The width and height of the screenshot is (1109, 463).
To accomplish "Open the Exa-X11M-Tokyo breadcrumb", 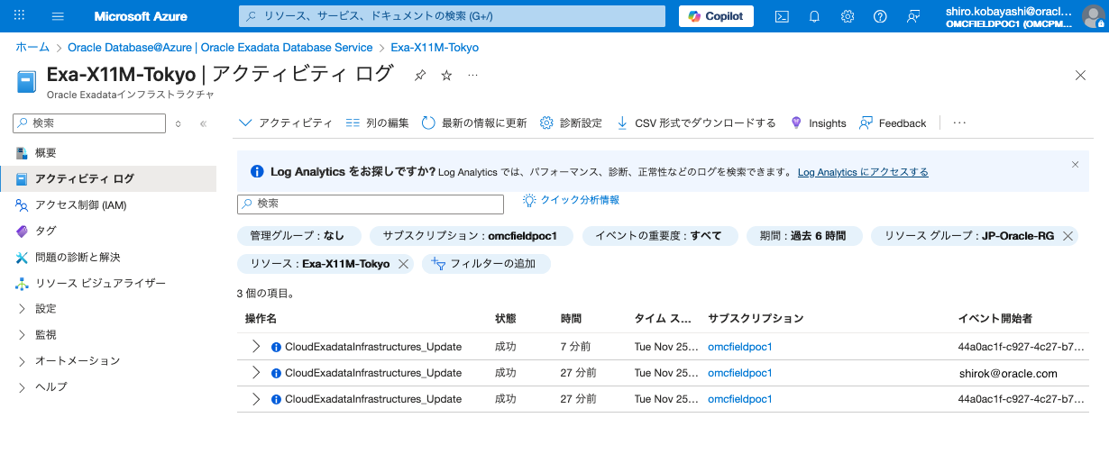I will 435,47.
